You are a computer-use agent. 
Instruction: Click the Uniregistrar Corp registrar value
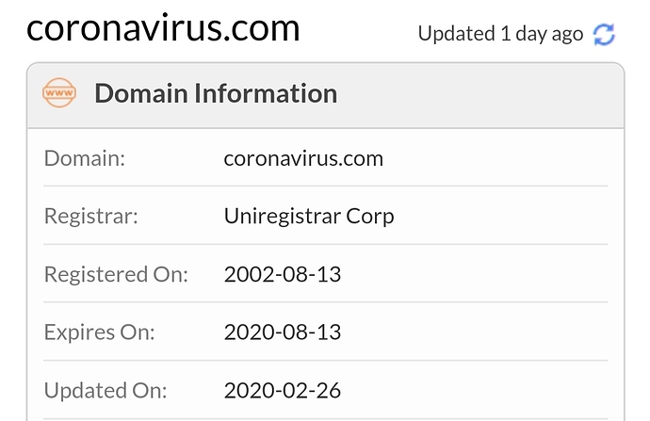point(309,217)
